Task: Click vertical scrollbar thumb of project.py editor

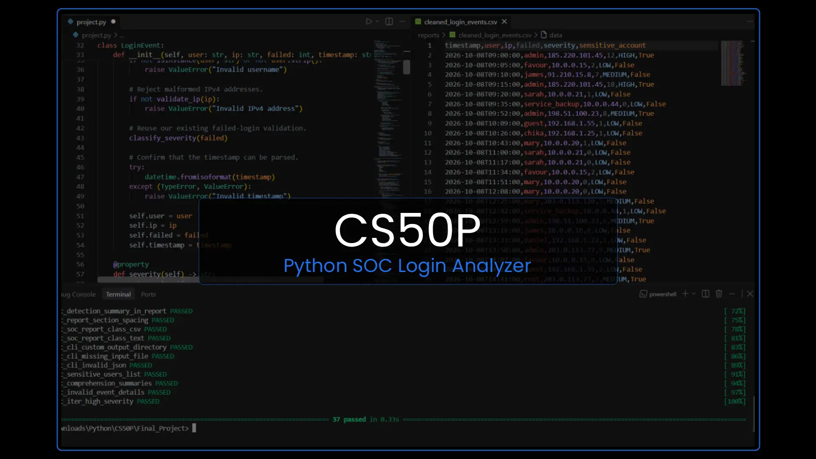Action: click(407, 67)
